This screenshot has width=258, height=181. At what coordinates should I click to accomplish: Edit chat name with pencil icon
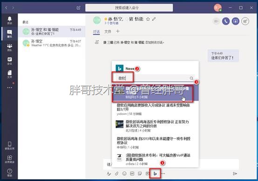[x=154, y=19]
